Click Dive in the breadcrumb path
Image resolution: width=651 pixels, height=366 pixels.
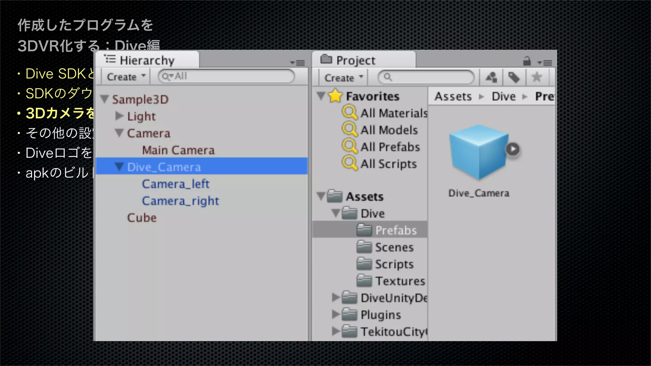(504, 96)
